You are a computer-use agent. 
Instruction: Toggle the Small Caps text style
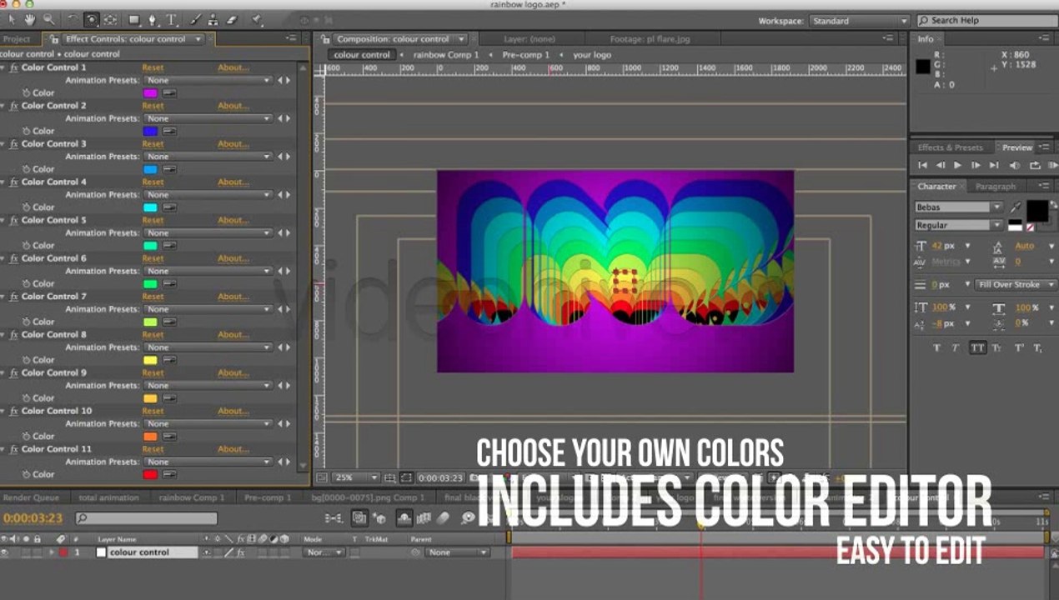[997, 347]
